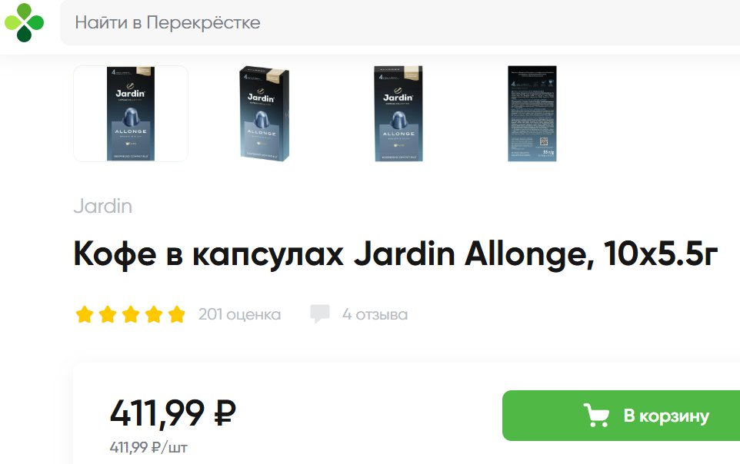The image size is (740, 464).
Task: Click the shopping cart icon
Action: 596,416
